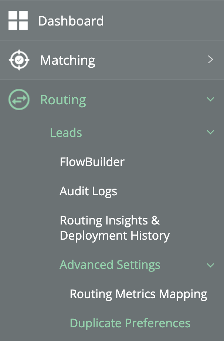The height and width of the screenshot is (341, 224).
Task: Collapse the Routing section chevron
Action: click(x=210, y=99)
